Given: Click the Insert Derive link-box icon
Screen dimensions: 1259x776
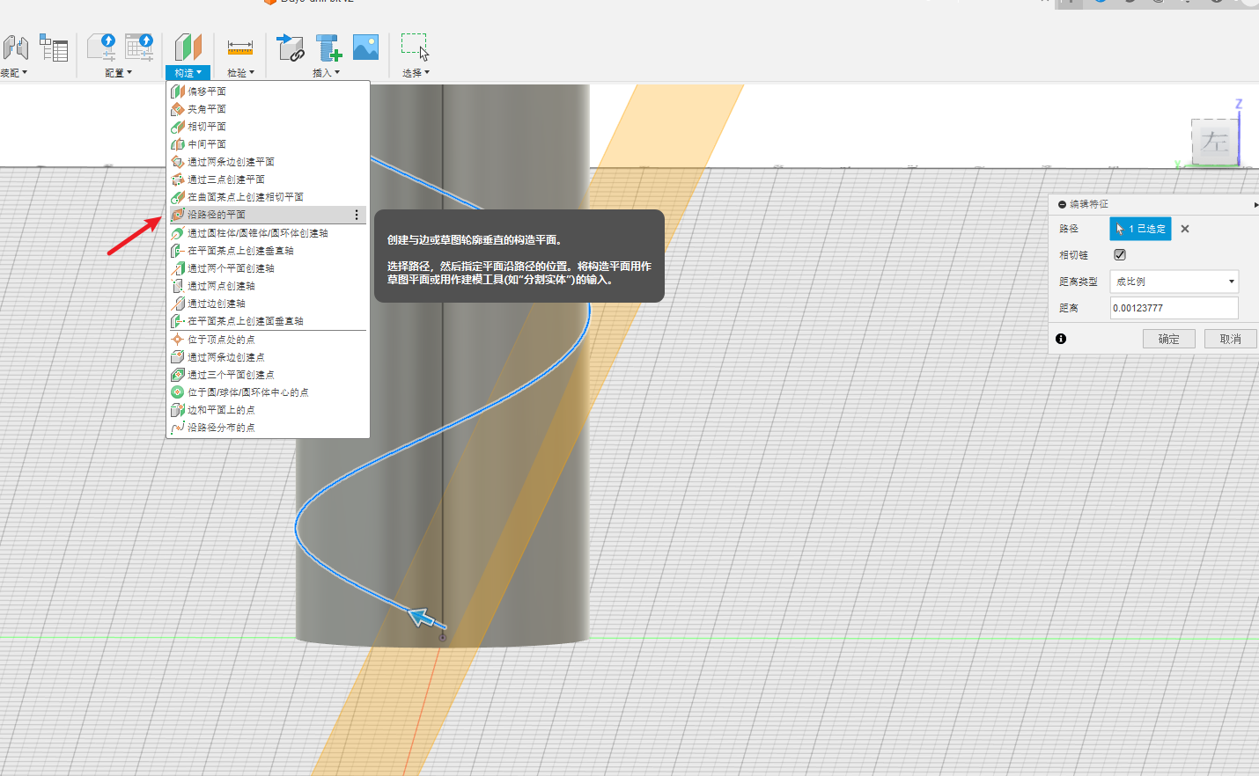Looking at the screenshot, I should [290, 48].
